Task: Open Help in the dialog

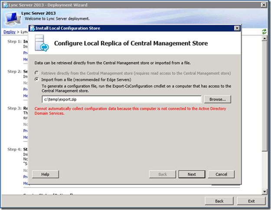Action: (x=46, y=174)
